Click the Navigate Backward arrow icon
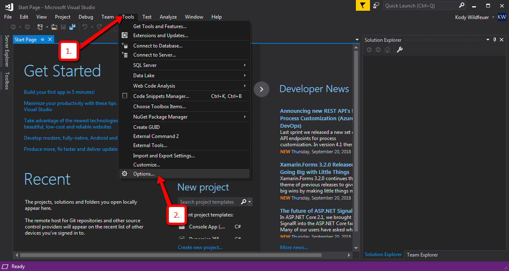The image size is (509, 271). coord(13,26)
